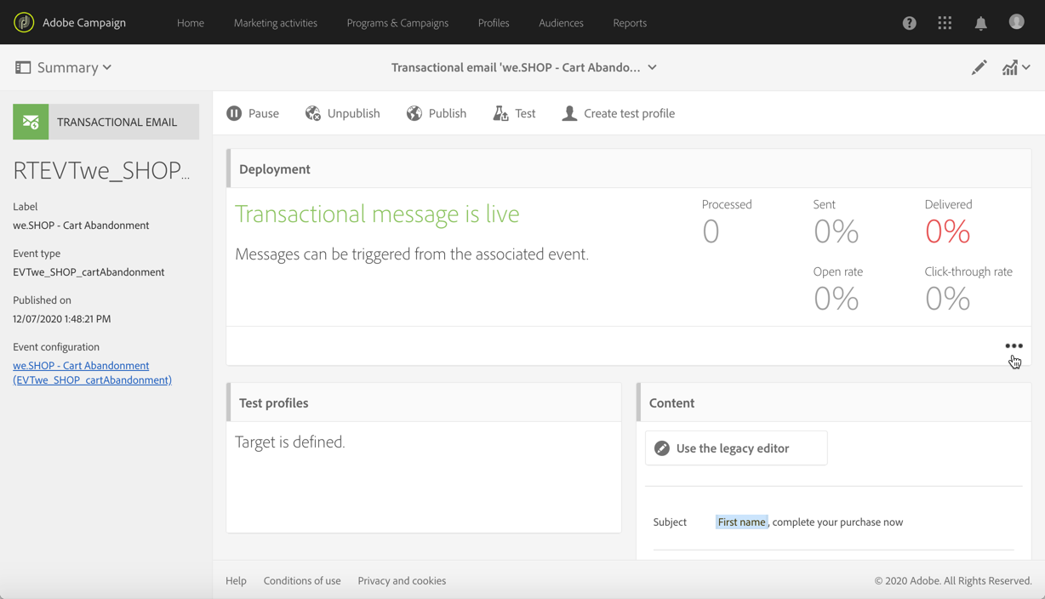Click the Processed count value 0
1045x599 pixels.
(711, 231)
